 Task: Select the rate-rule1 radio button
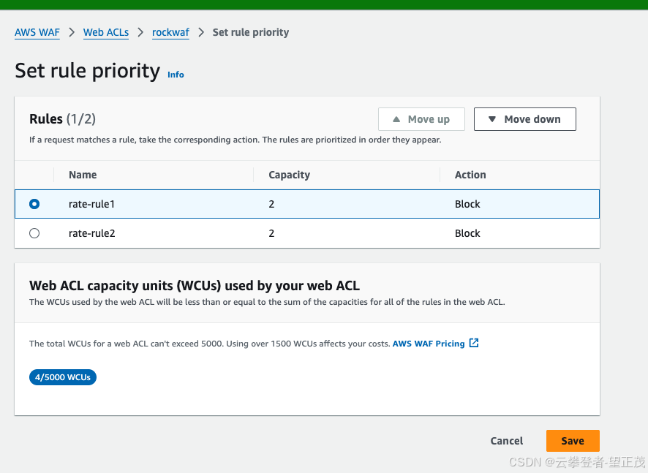34,204
